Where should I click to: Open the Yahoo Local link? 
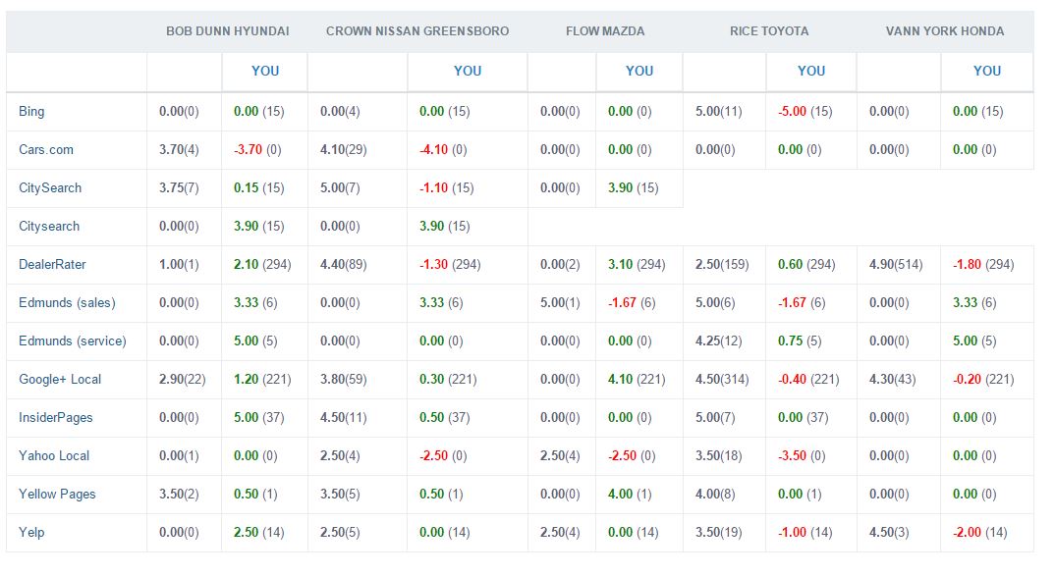(54, 456)
